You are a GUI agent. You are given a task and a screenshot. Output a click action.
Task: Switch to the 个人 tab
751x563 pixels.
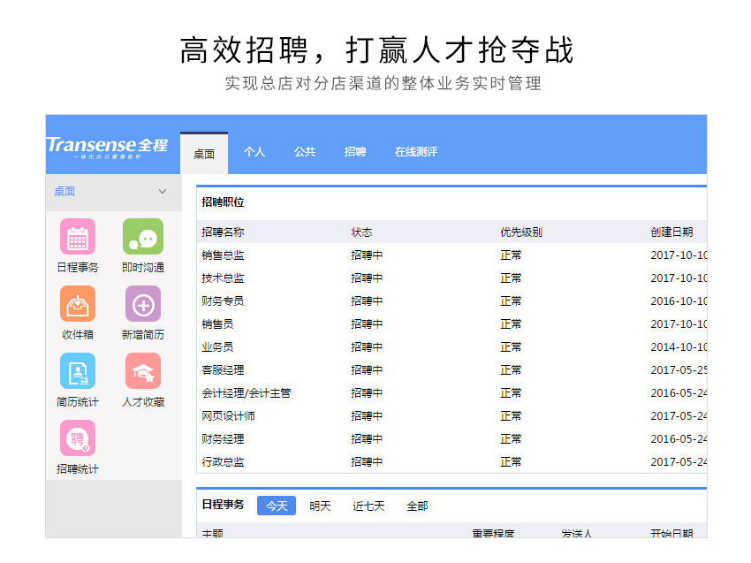coord(254,152)
